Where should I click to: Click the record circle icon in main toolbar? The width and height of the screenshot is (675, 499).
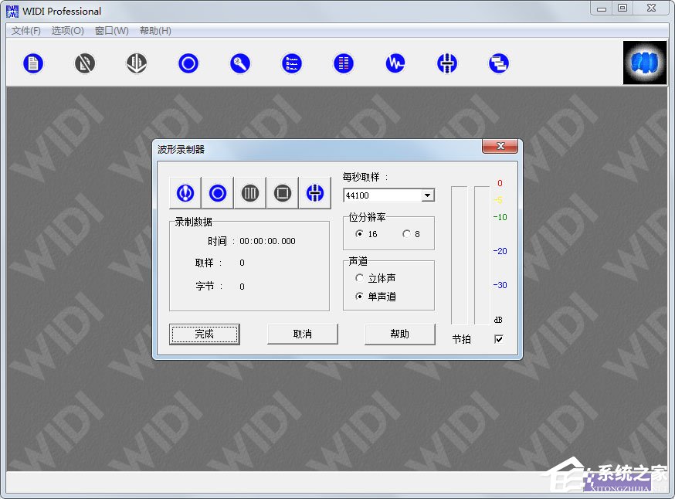pos(188,63)
